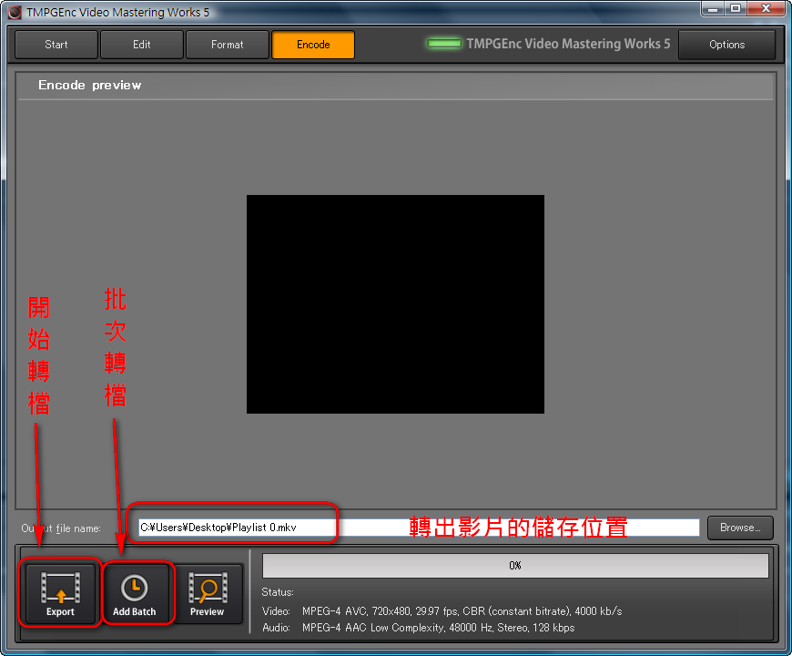
Task: Minimize the TMPGEnc window
Action: (x=713, y=8)
